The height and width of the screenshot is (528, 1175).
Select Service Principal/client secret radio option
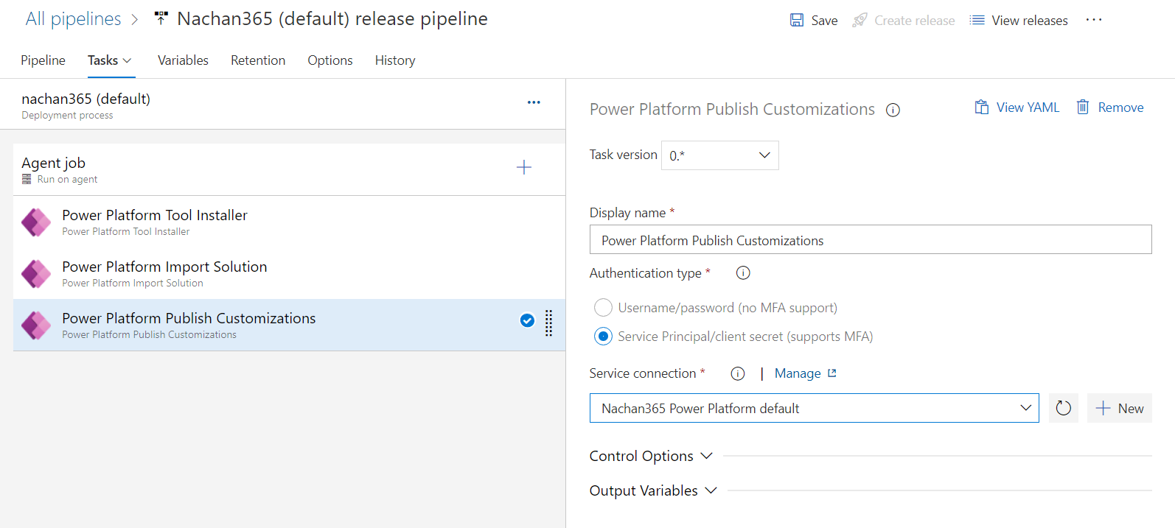coord(603,337)
